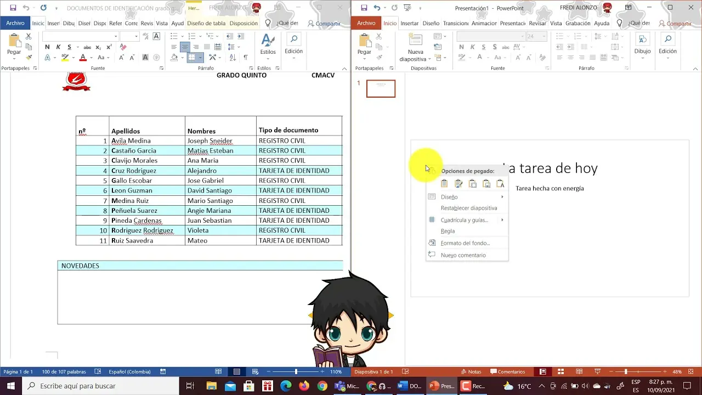Toggle center alignment in Word

click(x=185, y=47)
